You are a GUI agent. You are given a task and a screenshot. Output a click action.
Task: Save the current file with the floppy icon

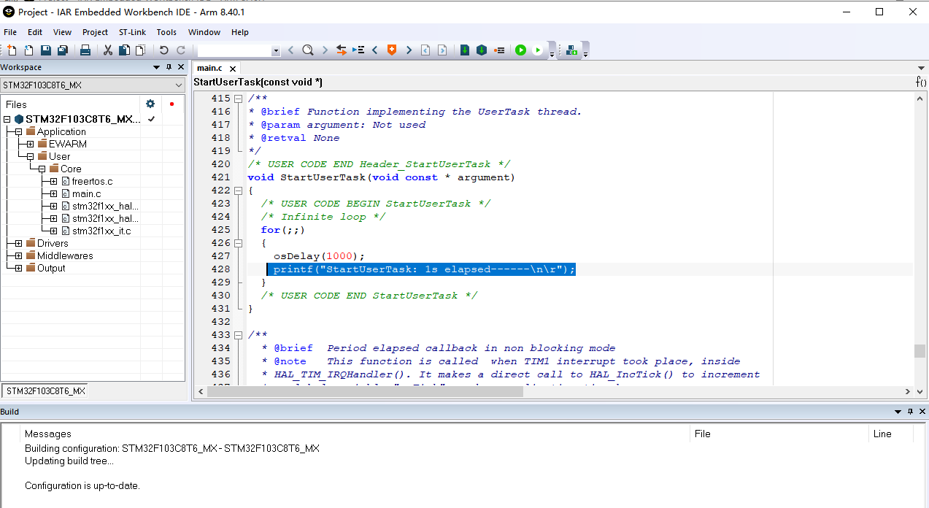tap(46, 50)
